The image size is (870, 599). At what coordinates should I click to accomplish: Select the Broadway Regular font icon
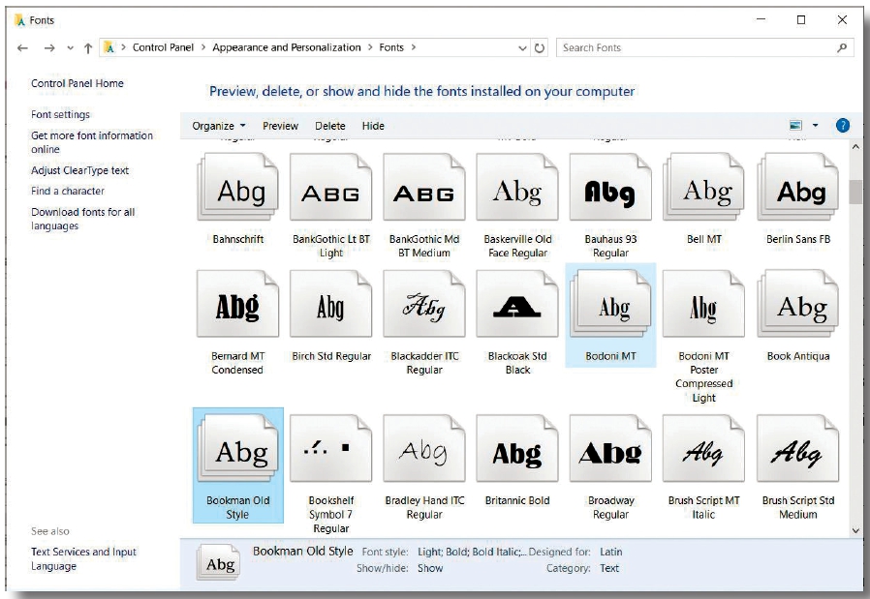coord(610,448)
